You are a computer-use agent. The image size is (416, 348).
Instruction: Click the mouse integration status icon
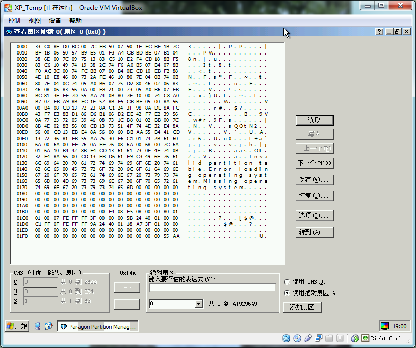tap(355, 338)
